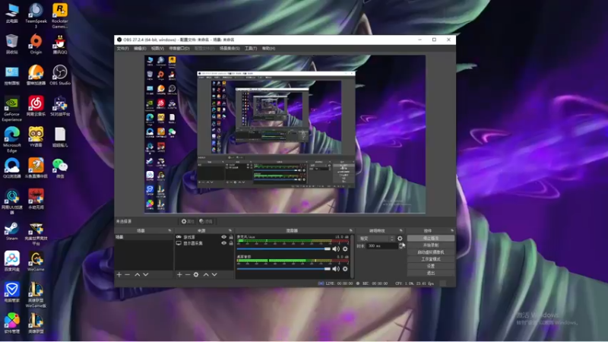Toggle visibility eye of game capture source

click(x=223, y=237)
